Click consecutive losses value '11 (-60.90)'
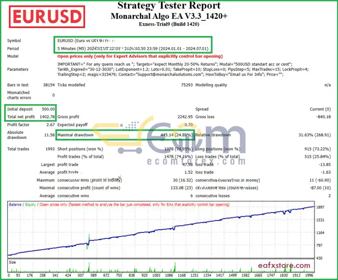The height and width of the screenshot is (280, 338). coord(320,180)
